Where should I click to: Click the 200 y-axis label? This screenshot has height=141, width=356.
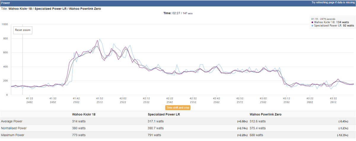[x=6, y=81]
